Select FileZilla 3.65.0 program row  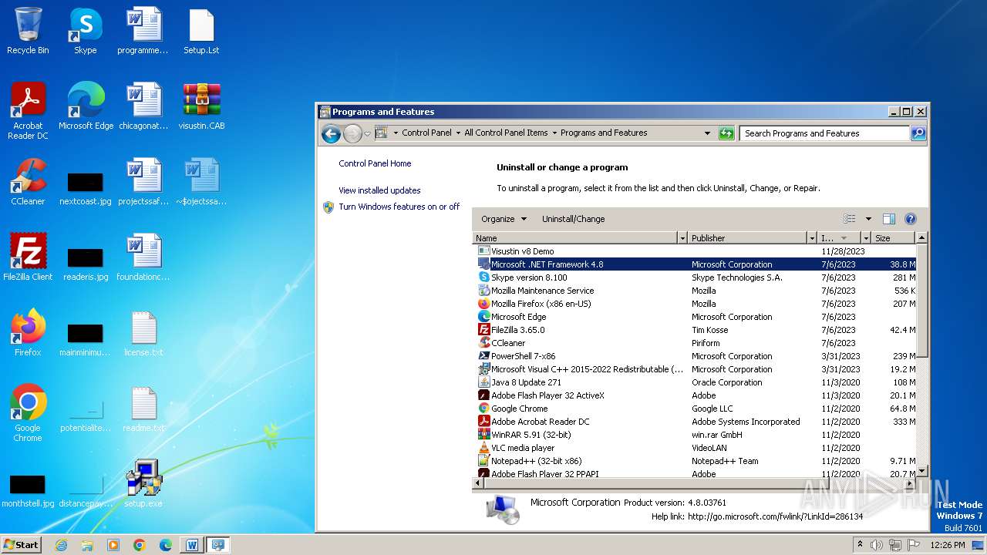(694, 330)
